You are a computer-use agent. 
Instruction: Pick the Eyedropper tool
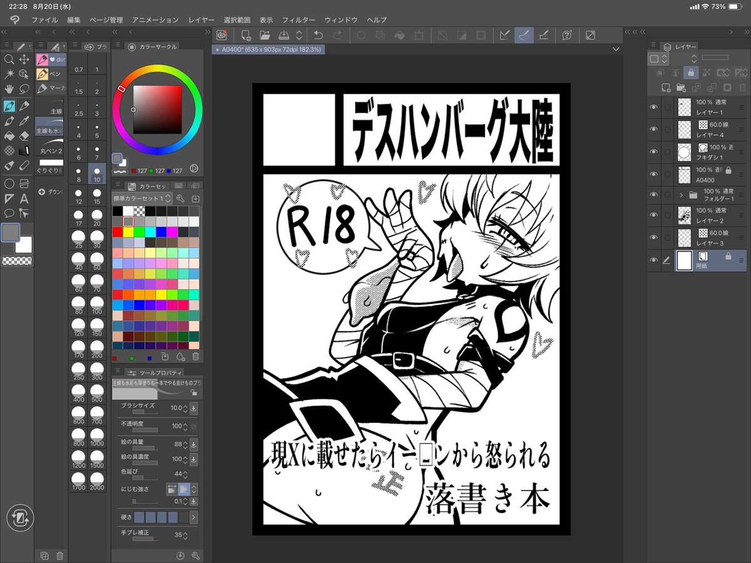click(x=23, y=121)
